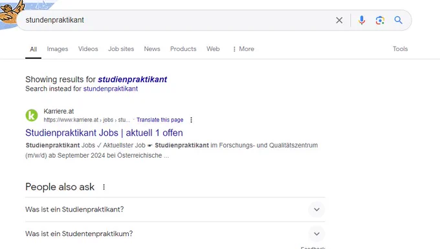Click the corrected term 'studienpraktikant' link
The height and width of the screenshot is (249, 440).
[x=133, y=80]
